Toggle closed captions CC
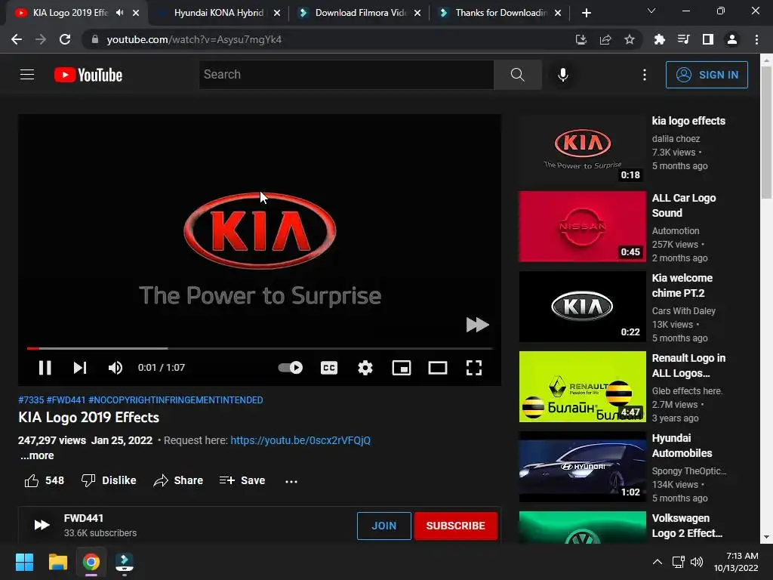The image size is (773, 580). point(329,368)
